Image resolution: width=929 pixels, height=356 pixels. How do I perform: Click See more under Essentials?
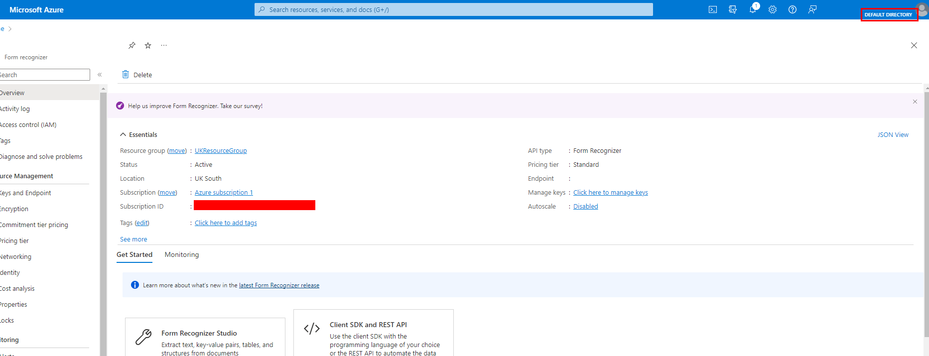(133, 239)
